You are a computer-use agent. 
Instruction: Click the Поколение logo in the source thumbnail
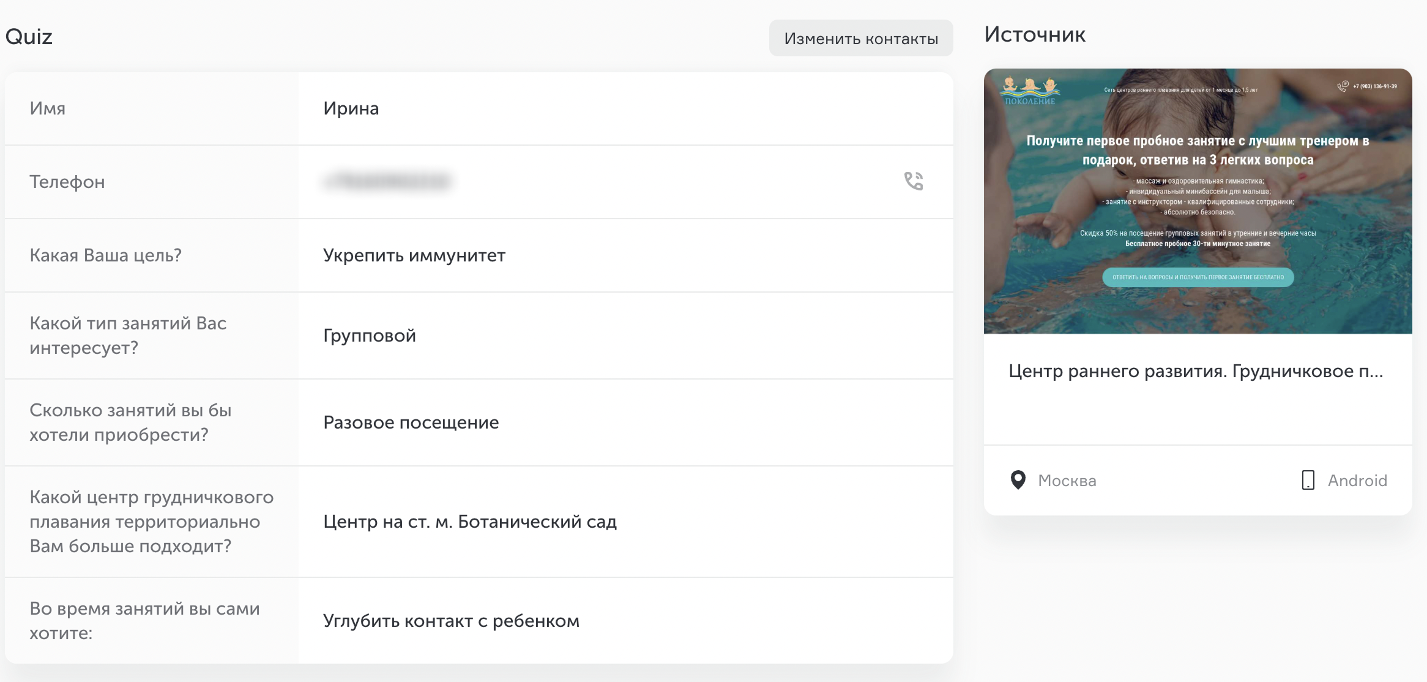(x=1030, y=91)
